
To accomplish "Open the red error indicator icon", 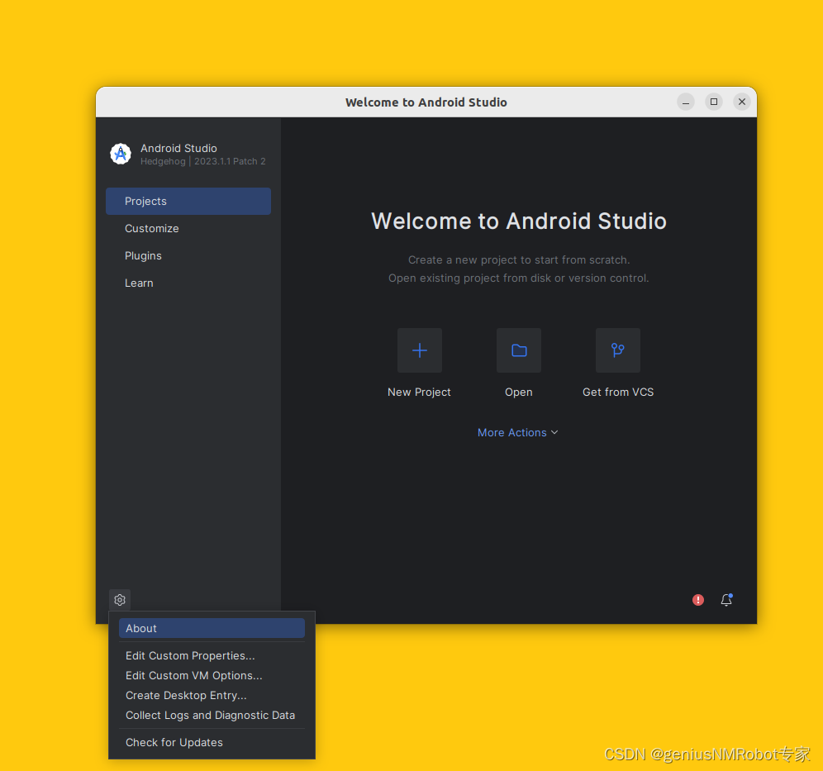I will tap(698, 600).
